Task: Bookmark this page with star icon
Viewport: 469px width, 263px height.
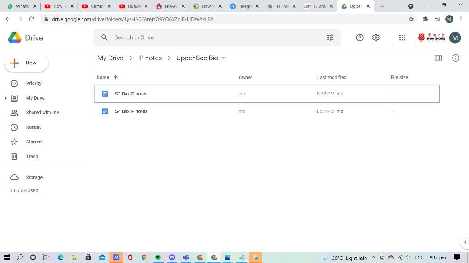Action: (411, 19)
